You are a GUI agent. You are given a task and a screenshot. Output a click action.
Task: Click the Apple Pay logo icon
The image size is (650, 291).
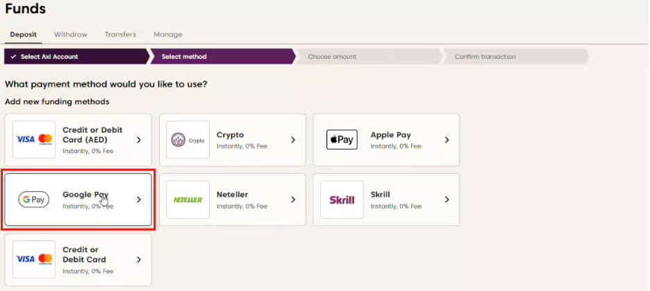coord(342,139)
